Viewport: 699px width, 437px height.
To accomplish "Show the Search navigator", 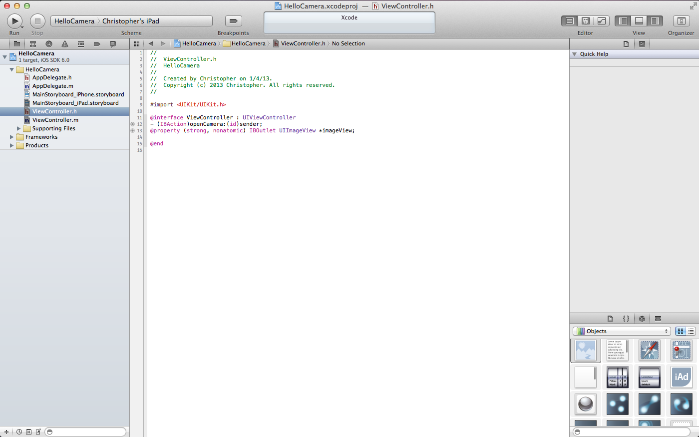I will (x=49, y=44).
